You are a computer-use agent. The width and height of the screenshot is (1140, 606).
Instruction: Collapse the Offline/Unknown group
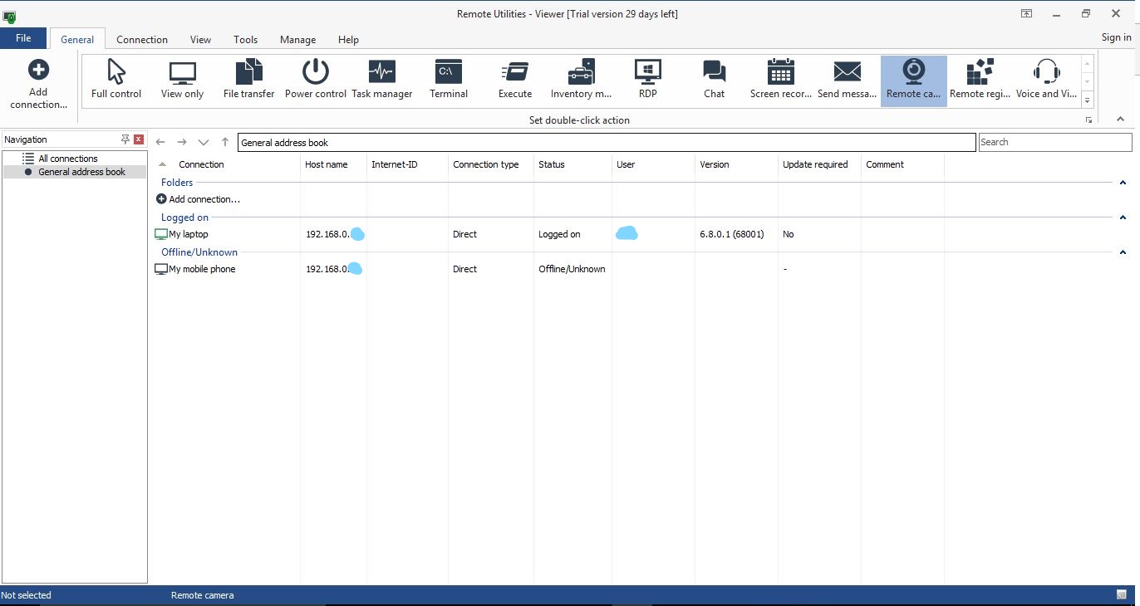click(x=1123, y=252)
